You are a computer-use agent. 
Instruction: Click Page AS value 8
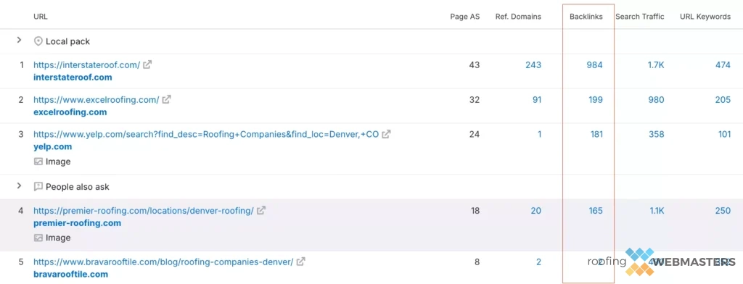pos(477,262)
